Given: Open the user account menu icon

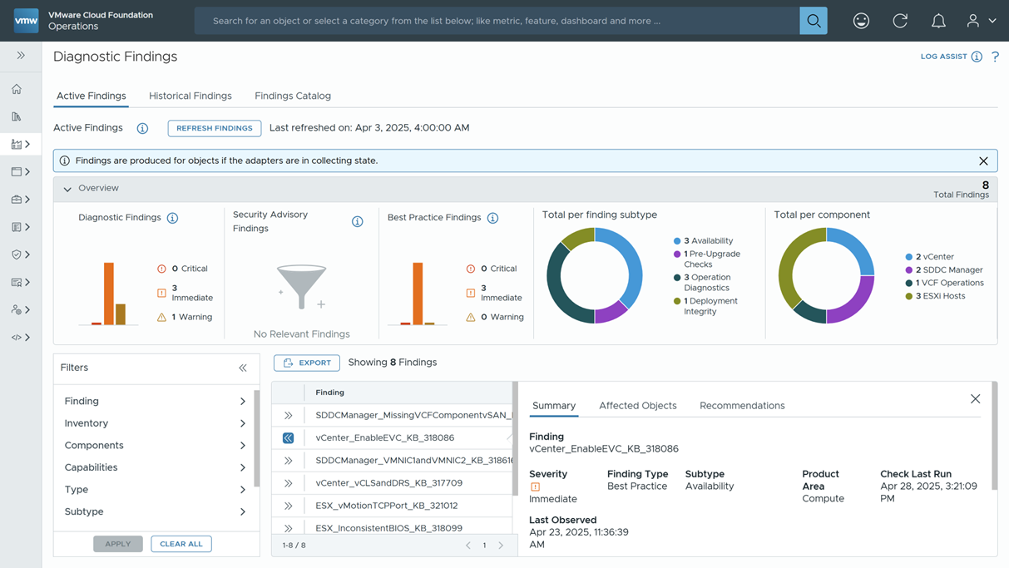Looking at the screenshot, I should [x=981, y=21].
